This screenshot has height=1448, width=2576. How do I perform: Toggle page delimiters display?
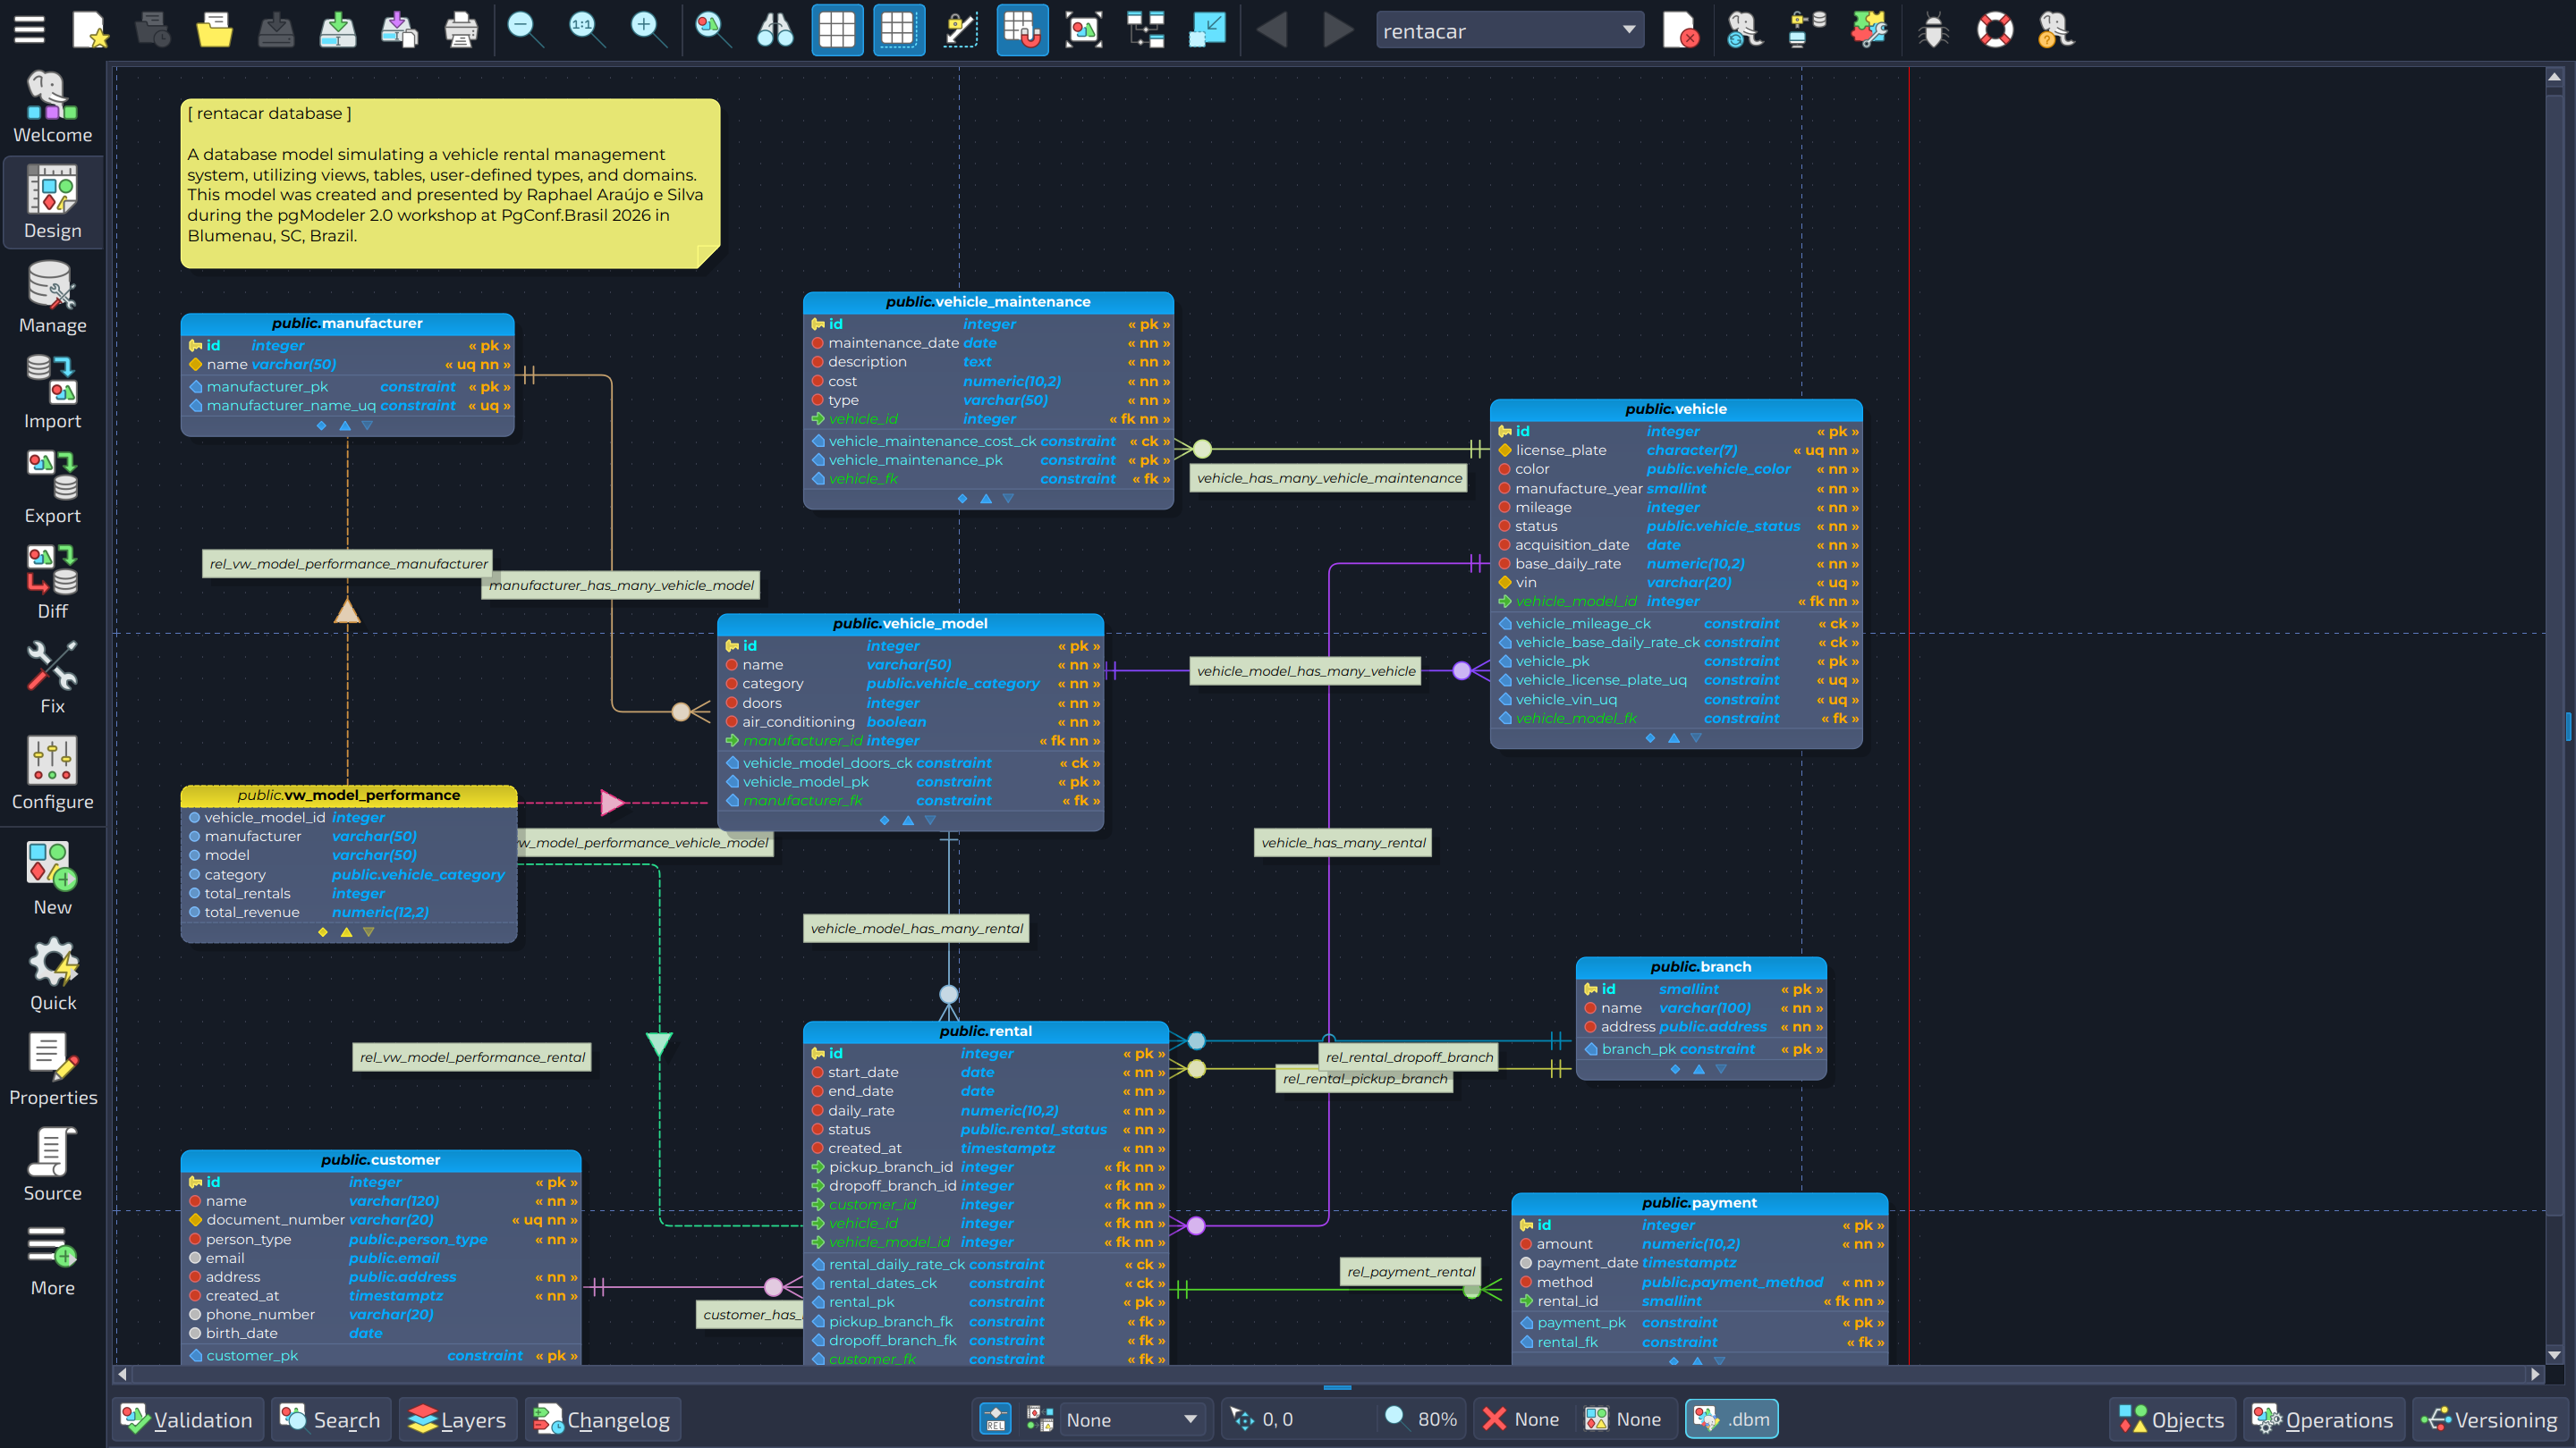(898, 30)
